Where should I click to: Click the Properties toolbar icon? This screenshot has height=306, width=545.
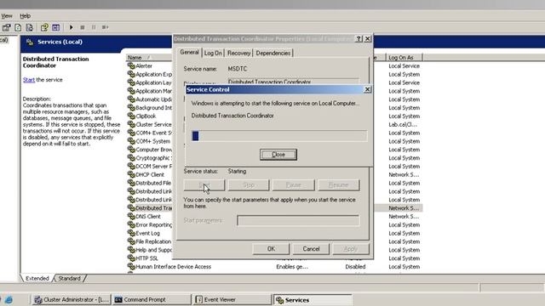point(6,27)
